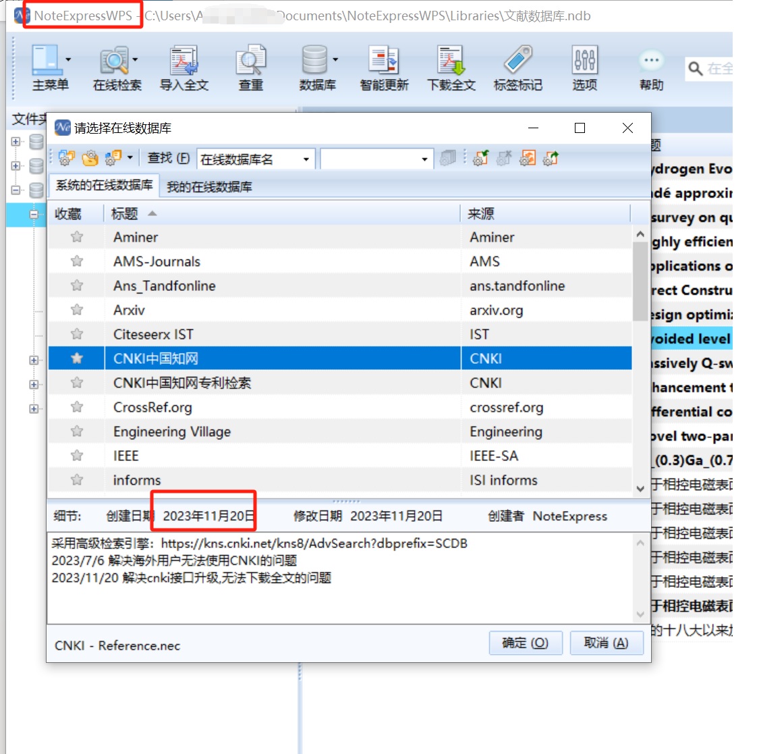This screenshot has height=754, width=759.
Task: Open dropdown arrow next to 数据库
Action: tap(335, 59)
